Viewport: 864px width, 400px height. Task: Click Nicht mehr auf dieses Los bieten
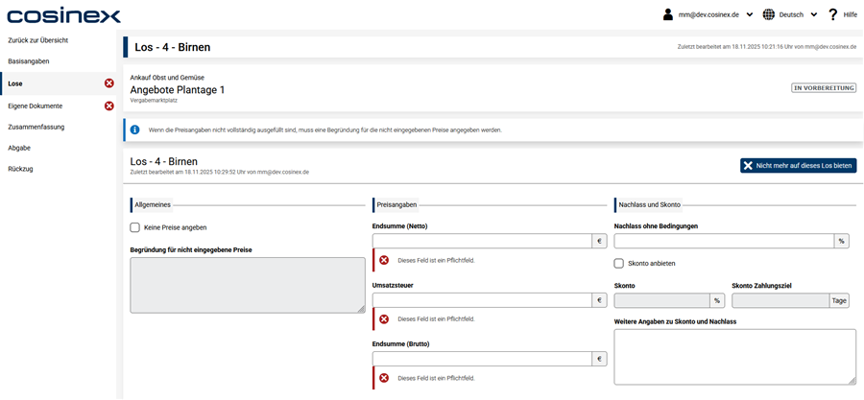[x=798, y=166]
